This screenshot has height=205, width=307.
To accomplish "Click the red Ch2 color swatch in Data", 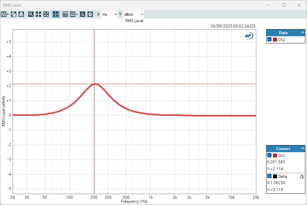I will (275, 39).
